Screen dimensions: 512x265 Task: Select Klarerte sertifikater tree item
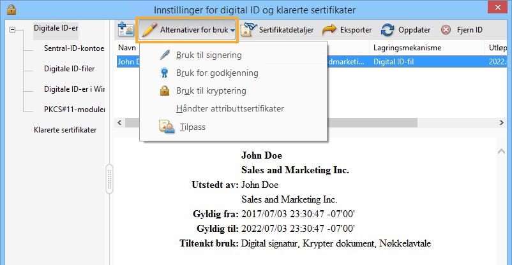click(65, 130)
